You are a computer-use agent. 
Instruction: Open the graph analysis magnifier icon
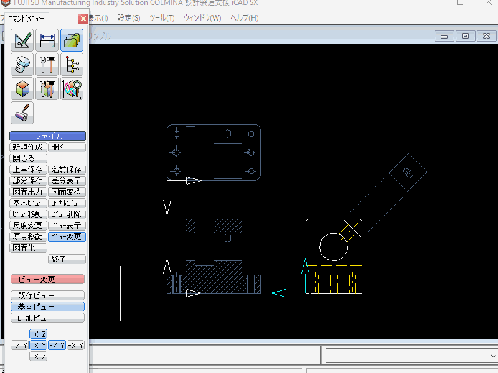point(72,89)
